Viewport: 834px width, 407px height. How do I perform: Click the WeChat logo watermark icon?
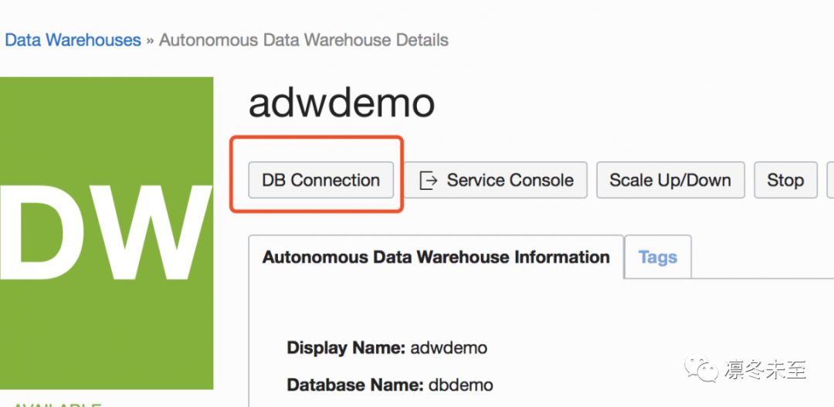tap(703, 369)
